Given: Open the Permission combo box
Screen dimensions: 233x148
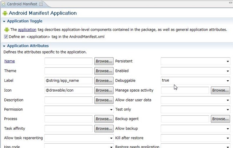Looking at the screenshot, I should [111, 109].
